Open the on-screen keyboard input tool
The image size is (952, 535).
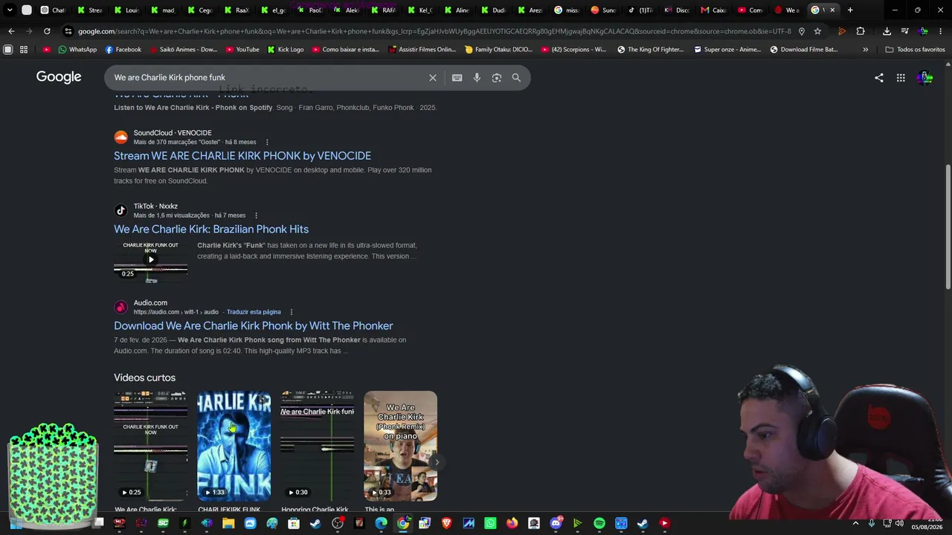pyautogui.click(x=457, y=77)
